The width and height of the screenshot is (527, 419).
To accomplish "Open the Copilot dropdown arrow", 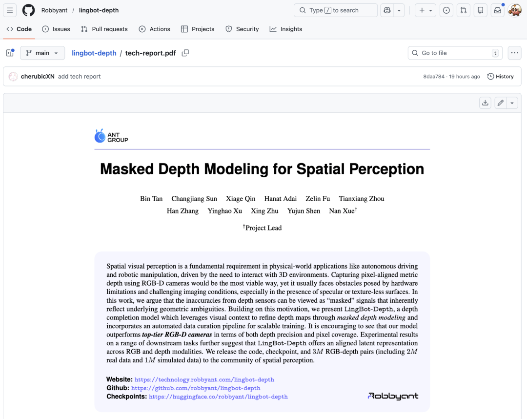I will [399, 10].
